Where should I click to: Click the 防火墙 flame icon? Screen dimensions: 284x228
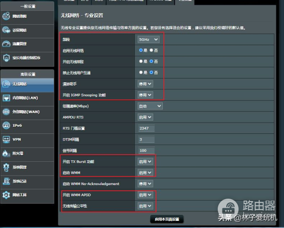[7, 153]
